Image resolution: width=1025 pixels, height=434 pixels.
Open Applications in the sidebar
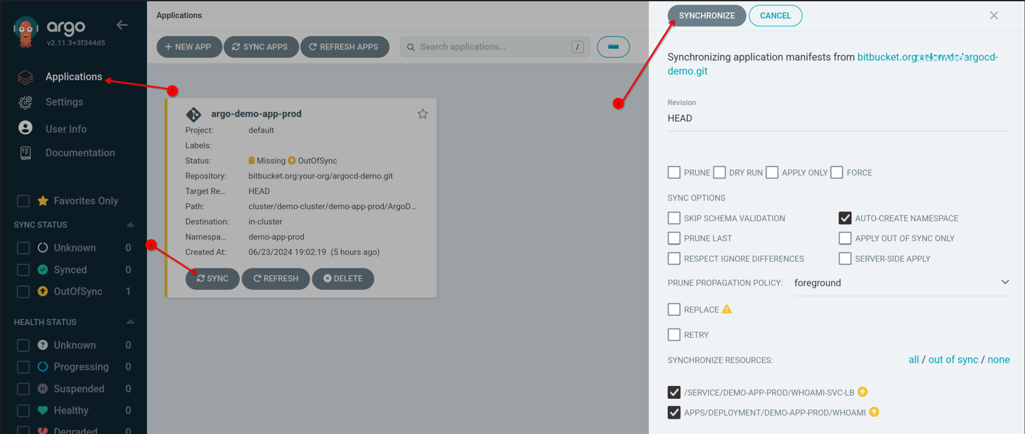pos(73,77)
